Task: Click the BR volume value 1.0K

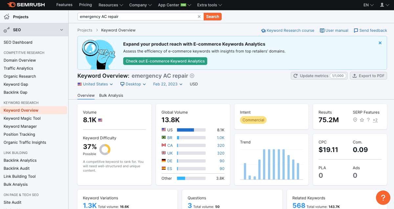Action: tap(221, 138)
